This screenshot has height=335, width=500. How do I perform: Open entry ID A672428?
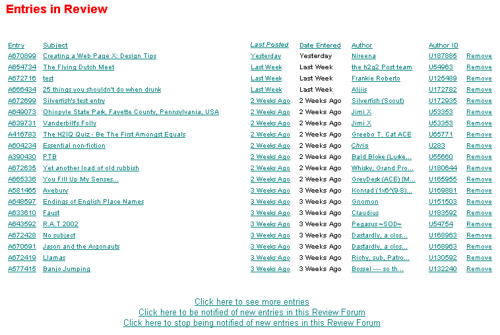tap(22, 235)
